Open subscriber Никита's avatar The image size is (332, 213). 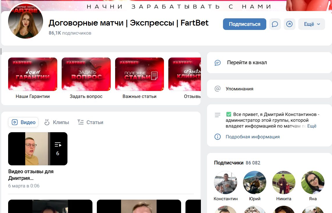[x=284, y=182]
